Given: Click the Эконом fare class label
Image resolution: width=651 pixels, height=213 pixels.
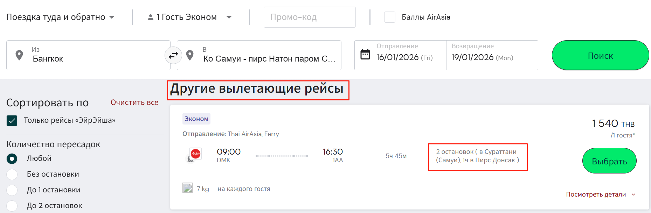Looking at the screenshot, I should point(196,119).
